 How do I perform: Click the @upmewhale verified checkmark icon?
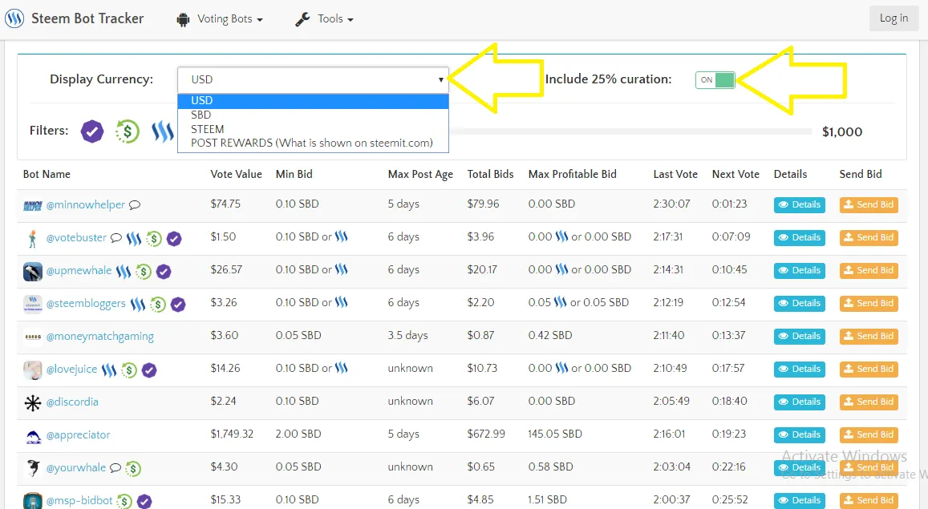pos(164,272)
